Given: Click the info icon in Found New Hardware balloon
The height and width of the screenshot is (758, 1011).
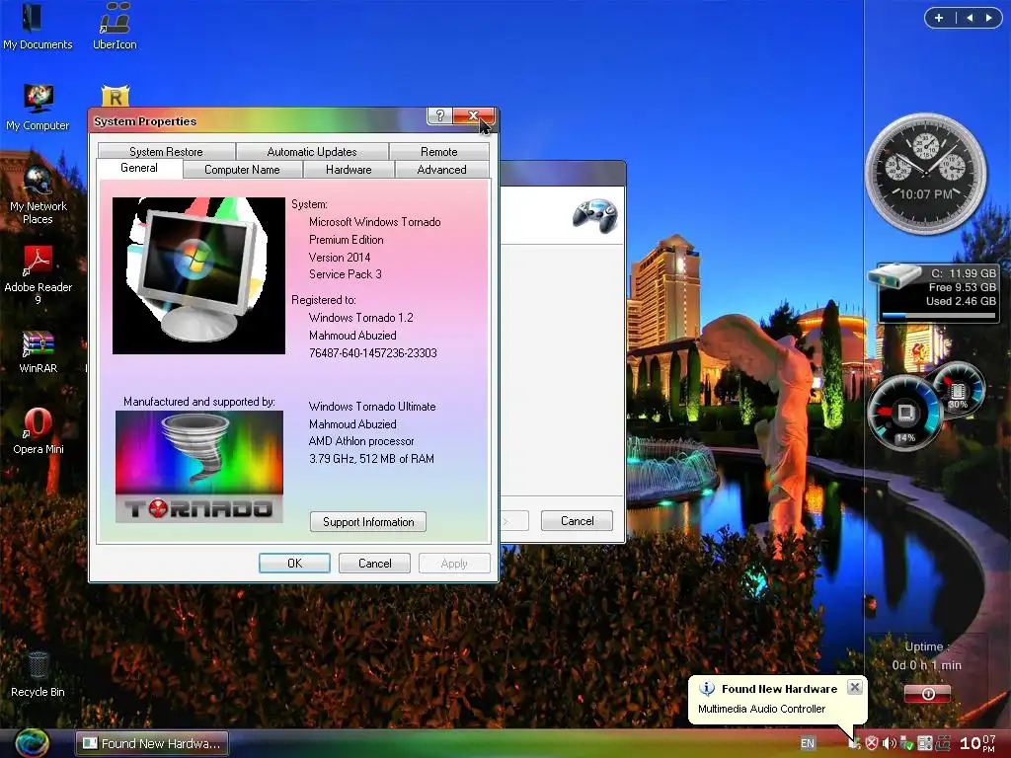Looking at the screenshot, I should point(707,688).
